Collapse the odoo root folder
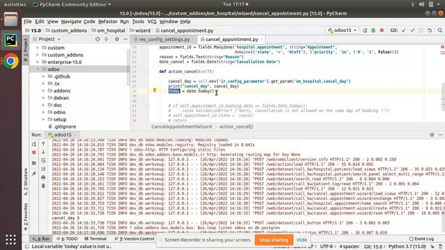Viewport: 445px width, 250px height. pos(38,69)
